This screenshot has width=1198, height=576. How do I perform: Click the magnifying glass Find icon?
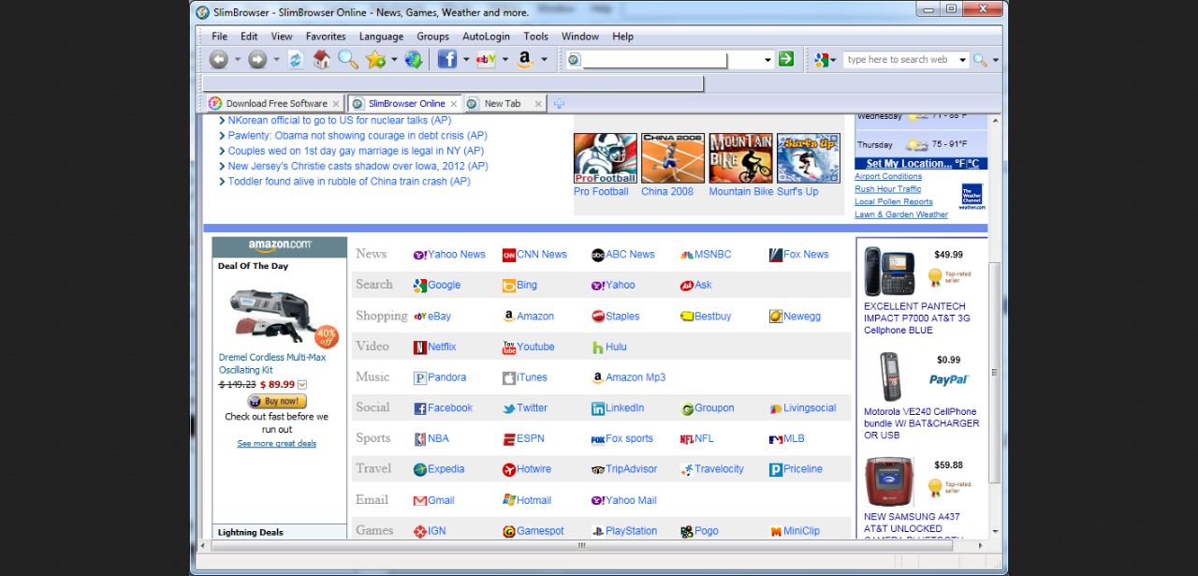[348, 60]
